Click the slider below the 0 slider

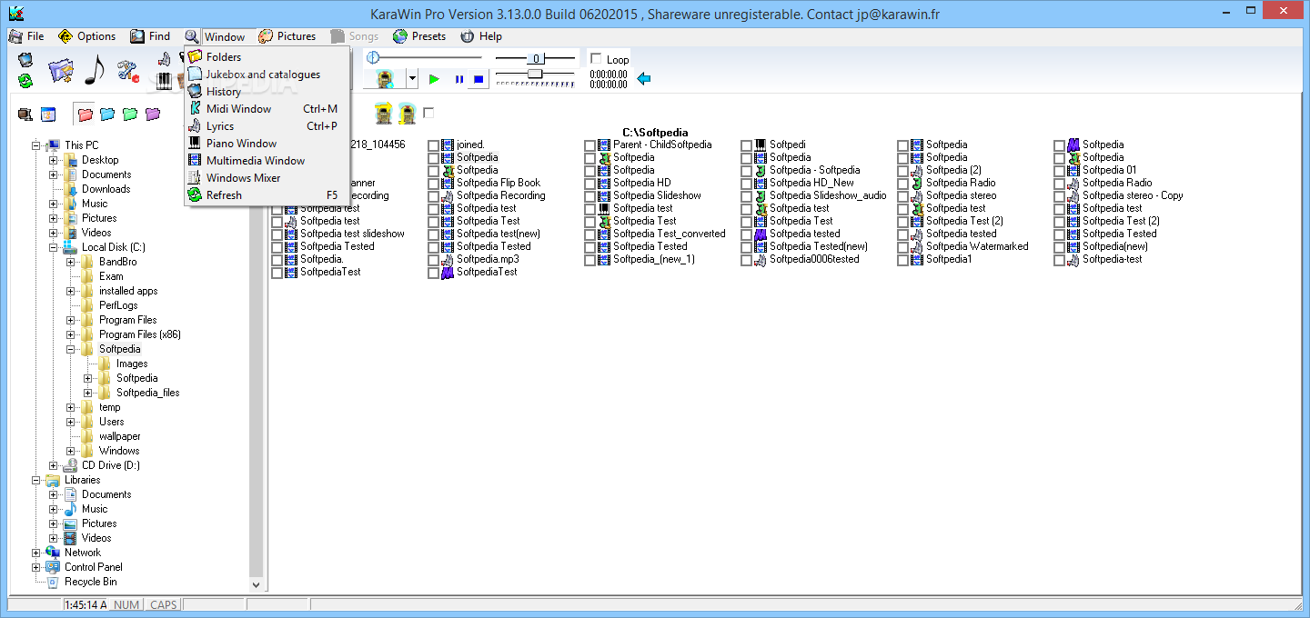(536, 74)
